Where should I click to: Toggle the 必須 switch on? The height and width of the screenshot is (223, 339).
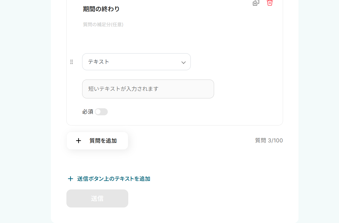pyautogui.click(x=101, y=112)
